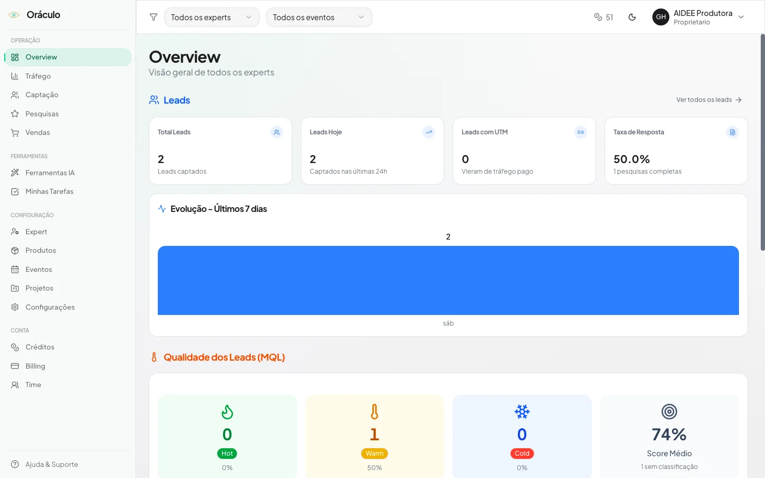
Task: Click the GH user avatar
Action: point(661,17)
